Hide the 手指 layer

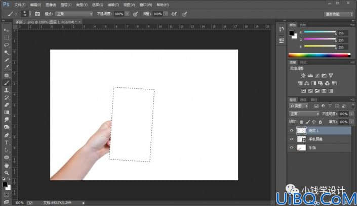[x=292, y=147]
